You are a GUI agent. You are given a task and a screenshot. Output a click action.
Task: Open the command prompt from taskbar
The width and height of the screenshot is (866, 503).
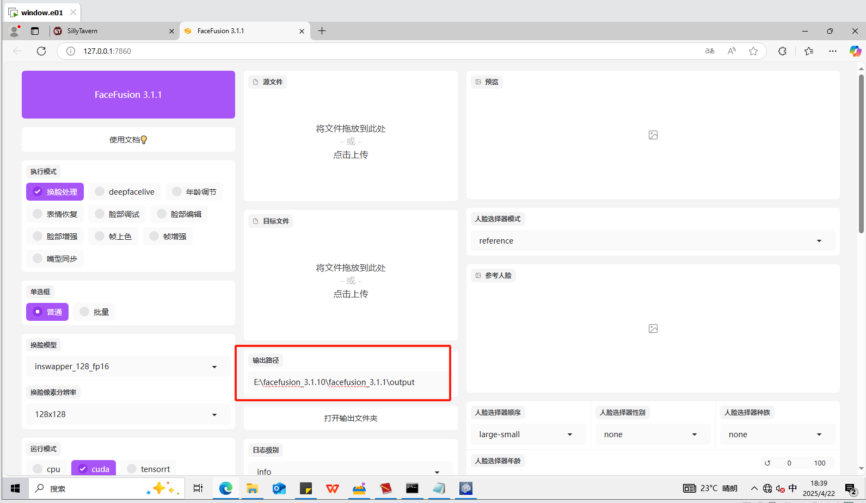coord(412,488)
